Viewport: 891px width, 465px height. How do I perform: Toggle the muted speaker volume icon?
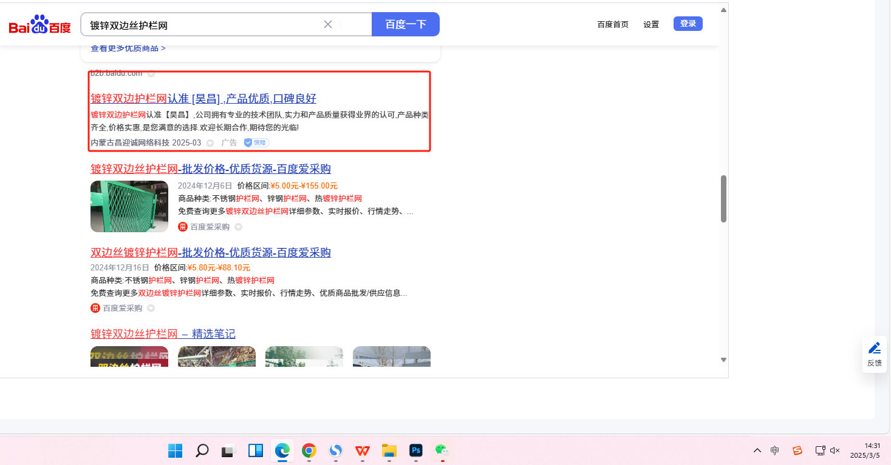(x=835, y=450)
